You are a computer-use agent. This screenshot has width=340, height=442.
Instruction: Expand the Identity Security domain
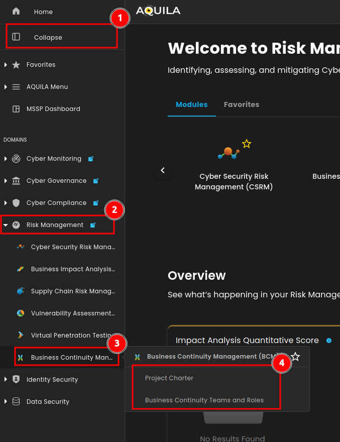(6, 380)
